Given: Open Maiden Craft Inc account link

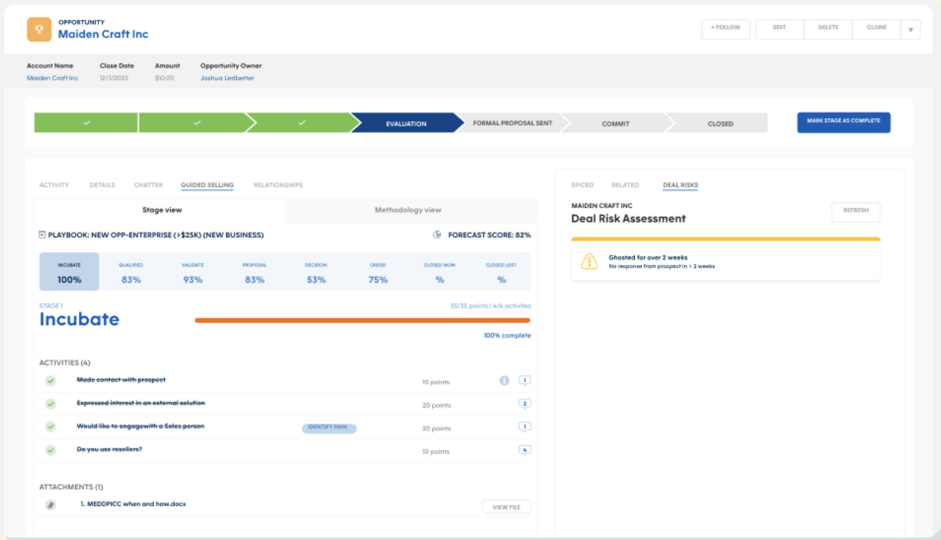Looking at the screenshot, I should pyautogui.click(x=52, y=78).
